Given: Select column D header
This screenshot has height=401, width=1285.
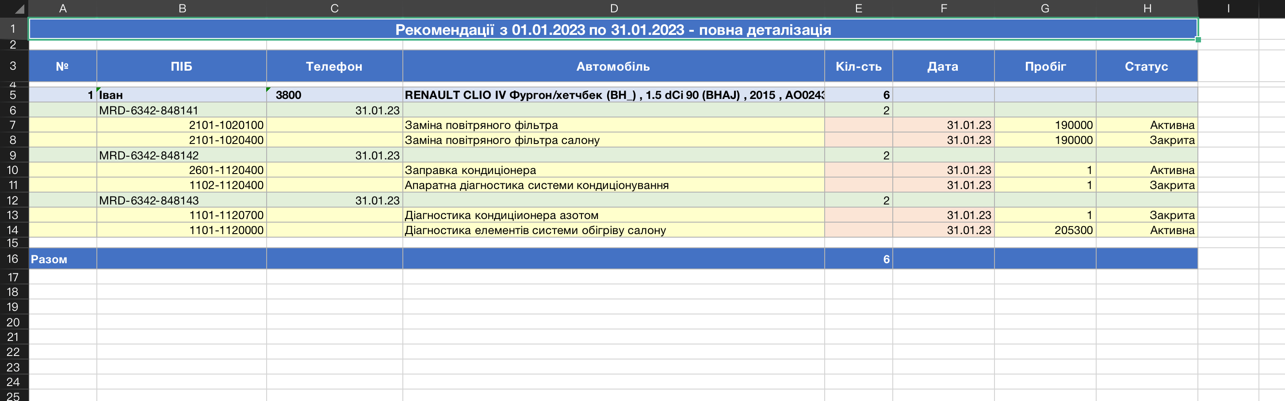Looking at the screenshot, I should click(614, 8).
